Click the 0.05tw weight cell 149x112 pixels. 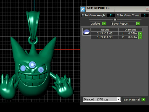click(x=133, y=33)
